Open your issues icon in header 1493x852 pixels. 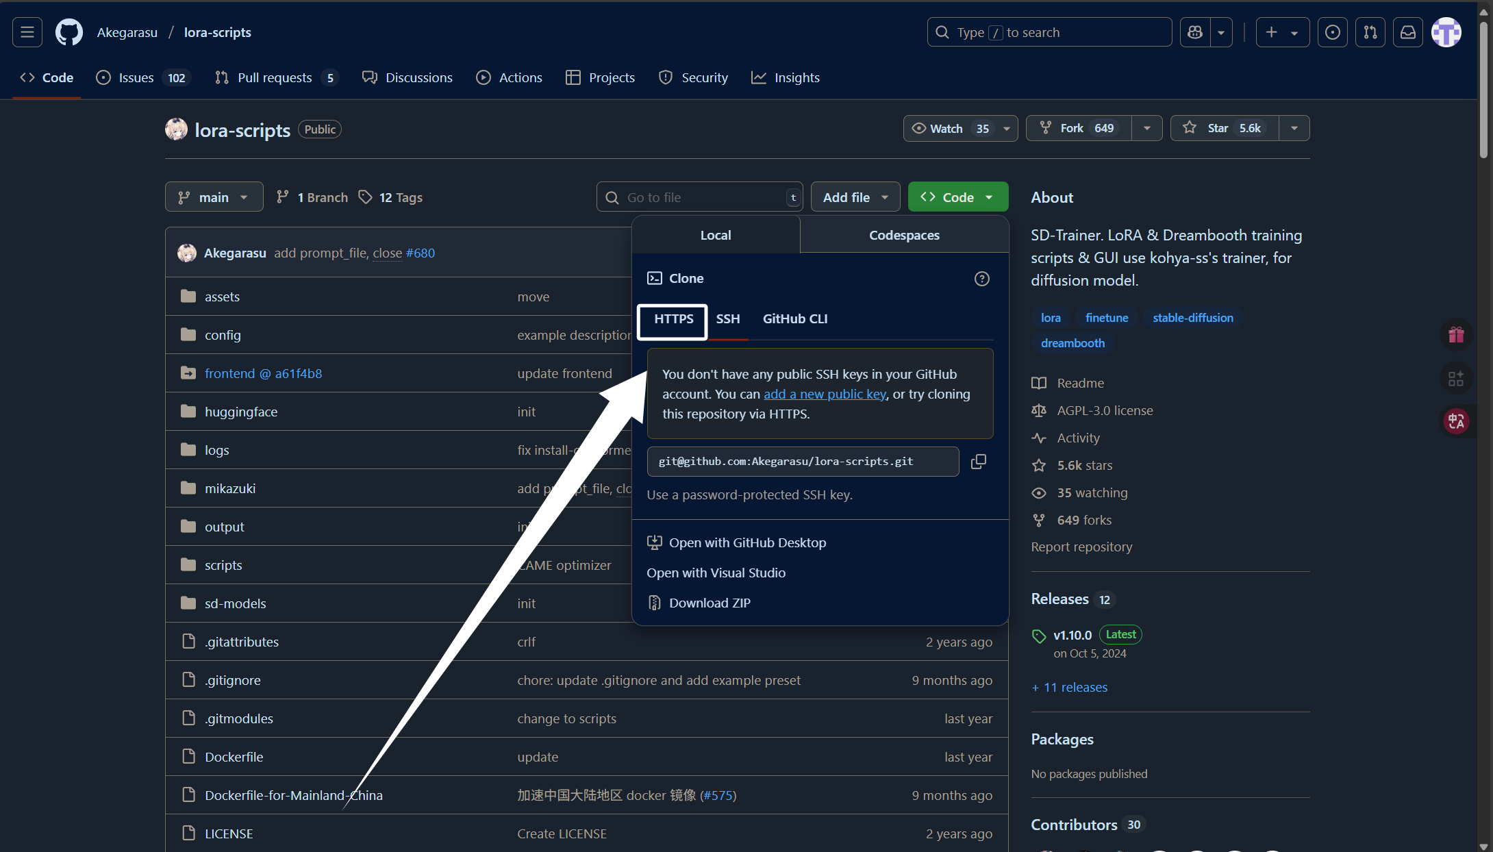[x=1333, y=32]
